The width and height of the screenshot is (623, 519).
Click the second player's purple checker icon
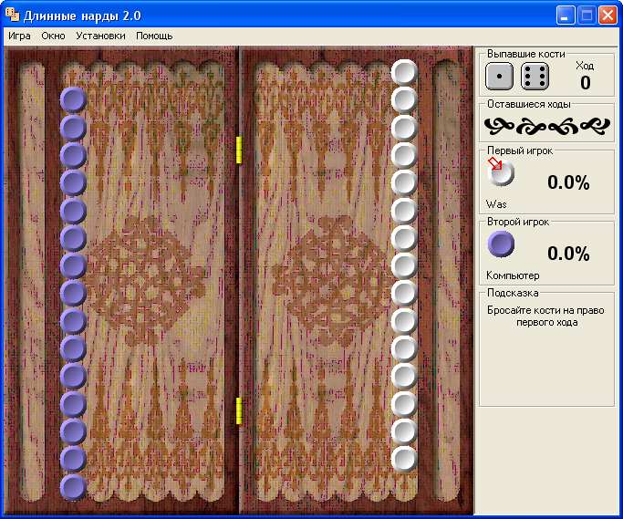pos(501,244)
